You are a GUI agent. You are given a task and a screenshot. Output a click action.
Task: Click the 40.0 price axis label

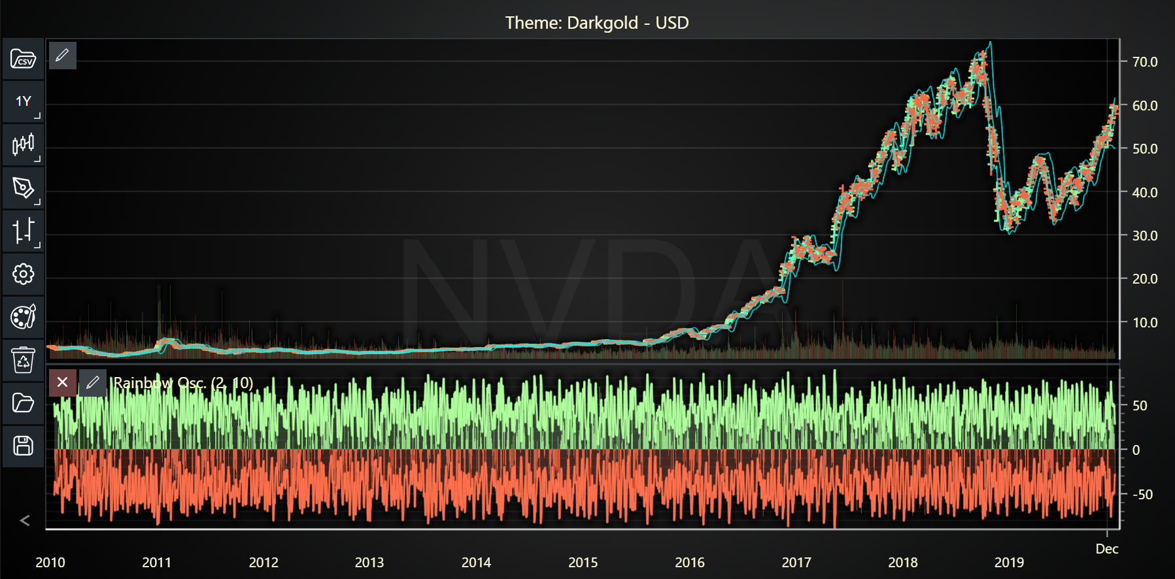pyautogui.click(x=1145, y=193)
